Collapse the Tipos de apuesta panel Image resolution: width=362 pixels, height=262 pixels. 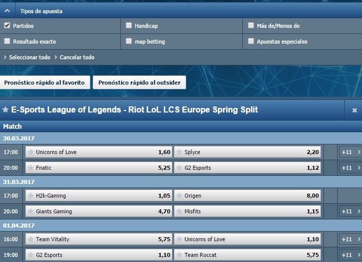point(7,11)
